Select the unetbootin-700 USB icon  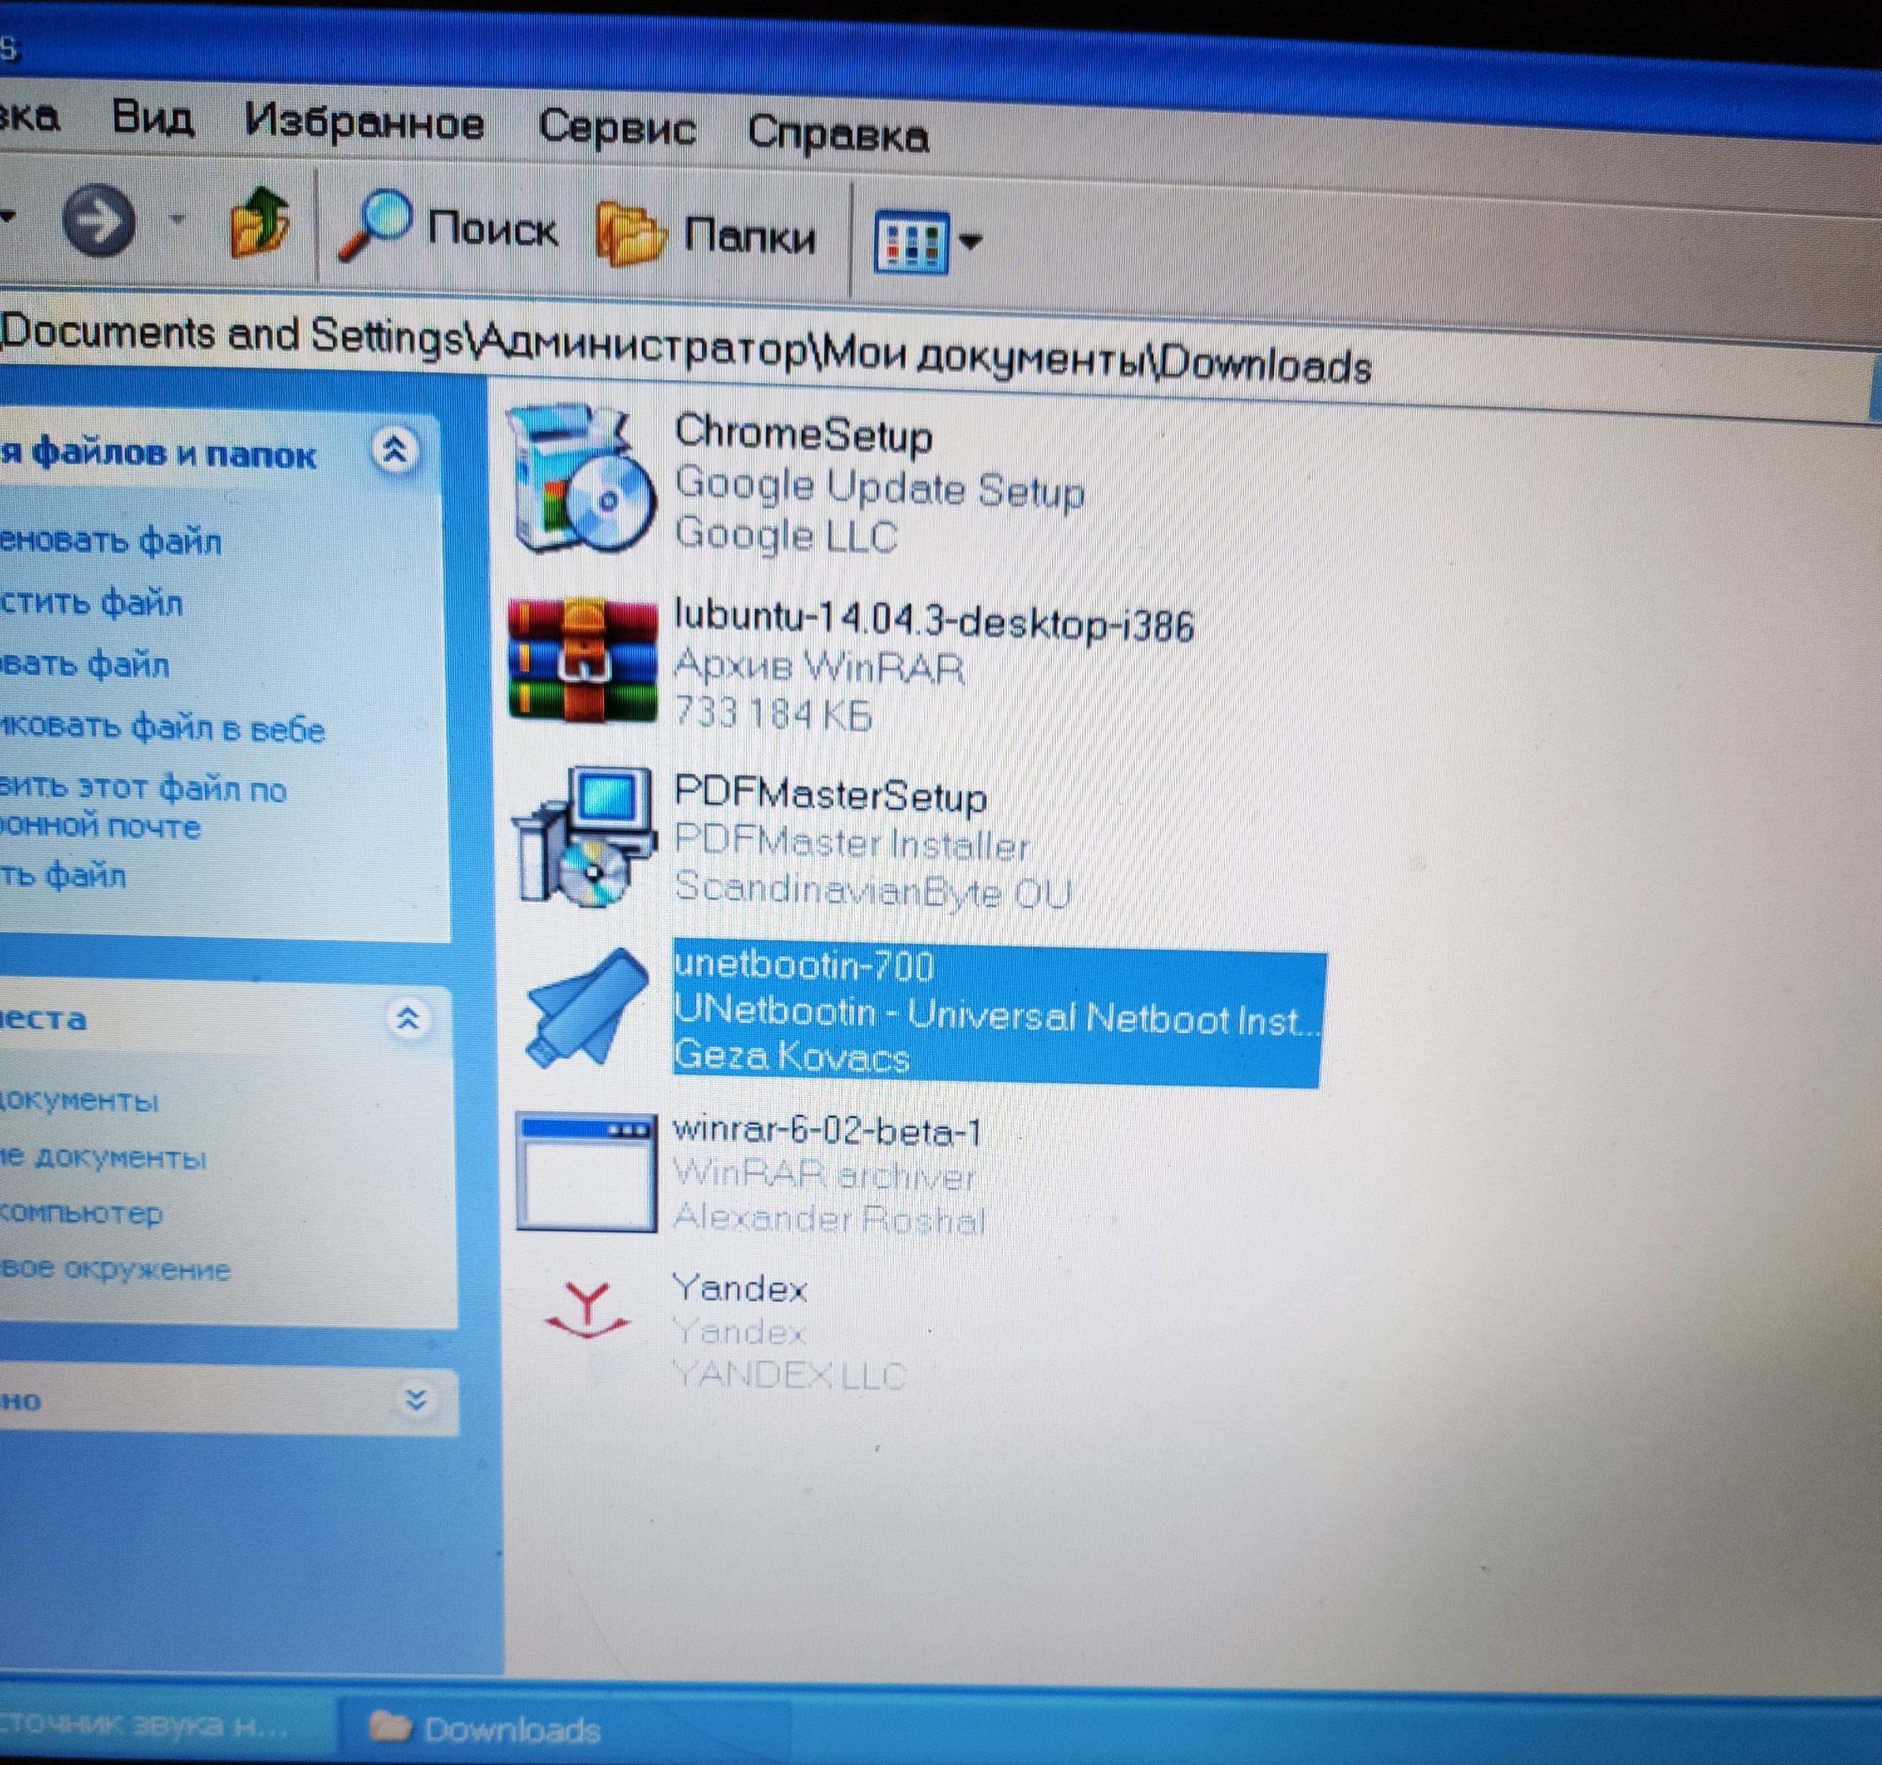(584, 1009)
